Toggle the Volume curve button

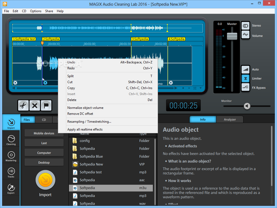245,34
